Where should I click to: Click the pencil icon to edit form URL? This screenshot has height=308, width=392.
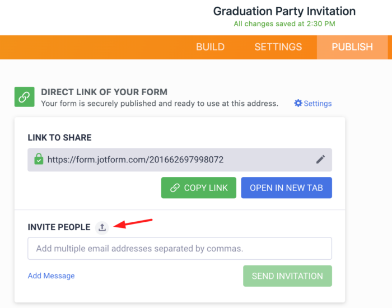(x=320, y=160)
